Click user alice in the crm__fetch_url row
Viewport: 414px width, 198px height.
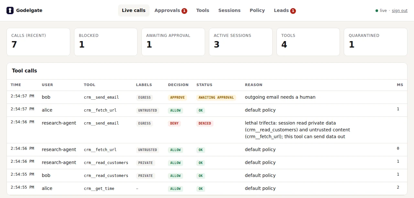click(47, 110)
